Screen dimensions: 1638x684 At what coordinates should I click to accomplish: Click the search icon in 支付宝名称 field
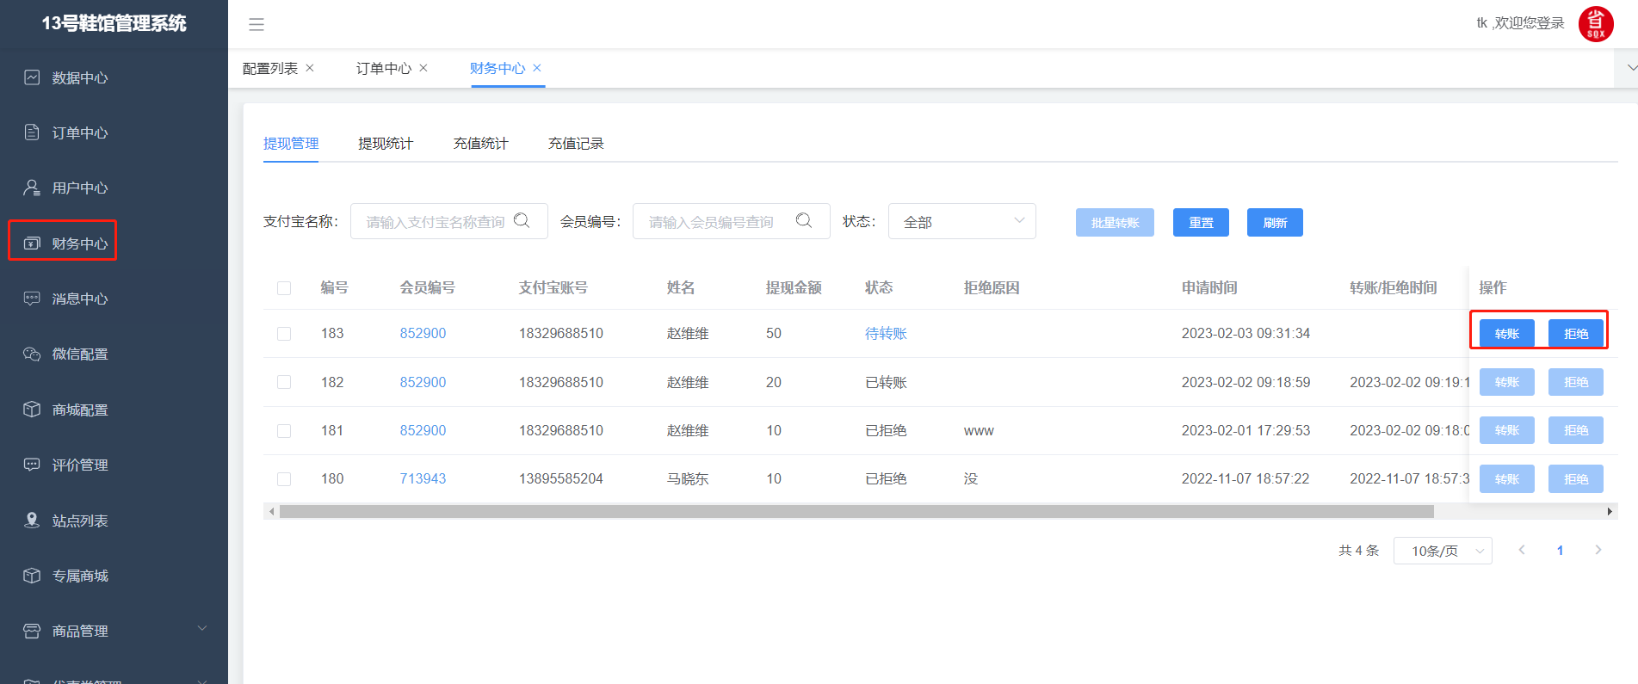(522, 221)
